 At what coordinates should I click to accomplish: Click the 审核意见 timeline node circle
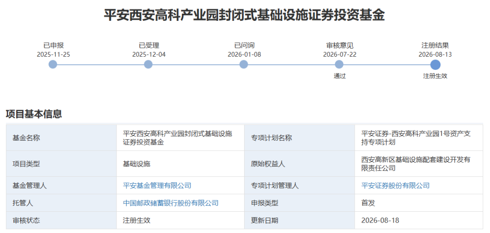coord(339,65)
